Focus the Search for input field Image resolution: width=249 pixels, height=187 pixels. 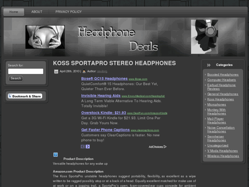(x=26, y=71)
